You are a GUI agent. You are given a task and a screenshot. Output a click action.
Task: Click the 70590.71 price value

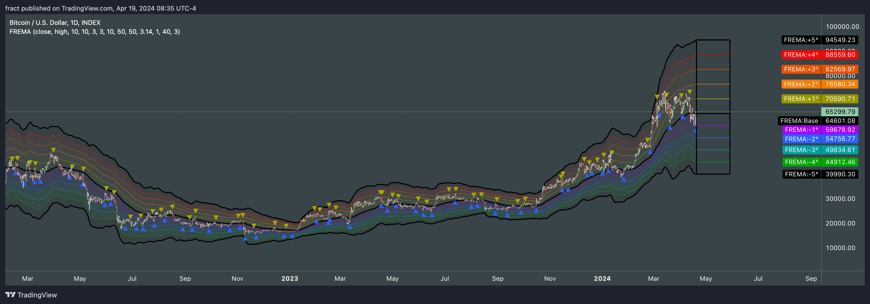(x=840, y=99)
